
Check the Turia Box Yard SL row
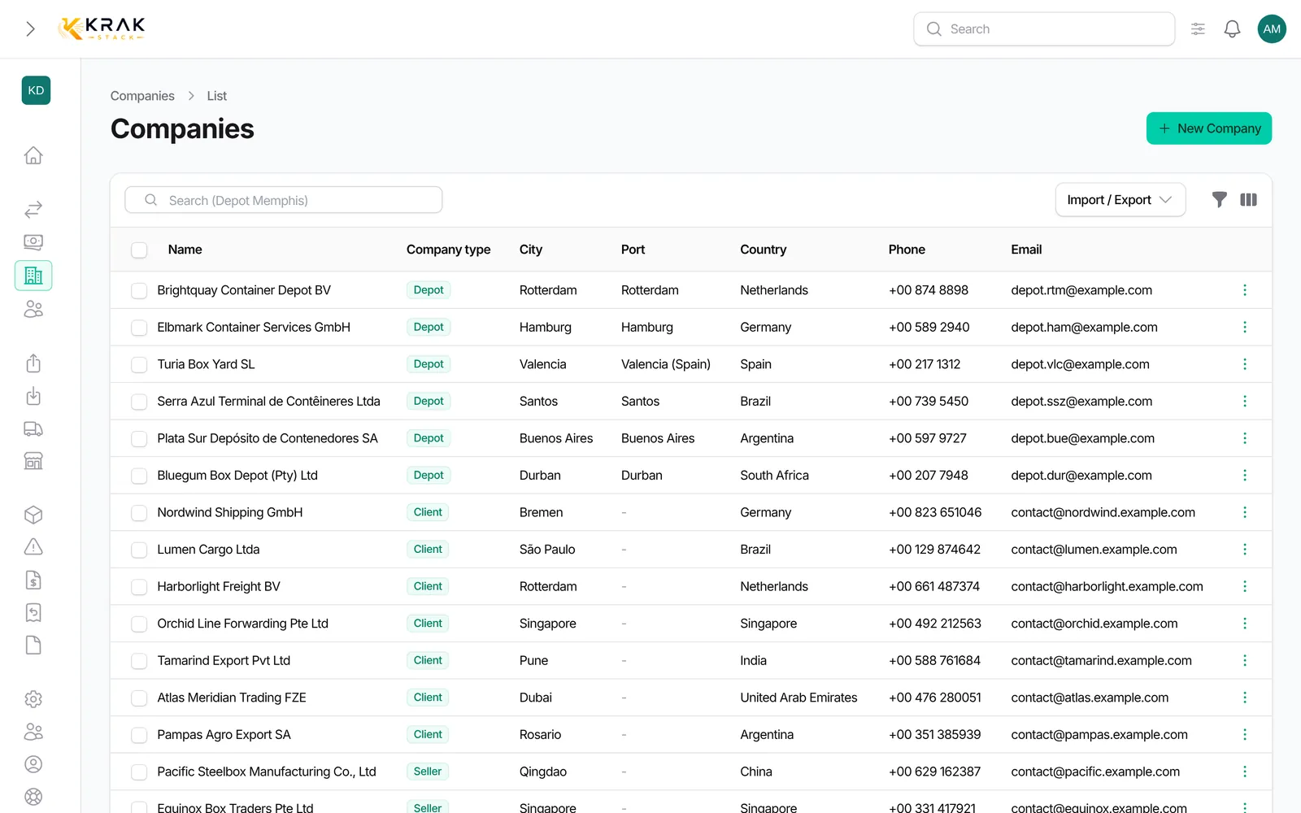pyautogui.click(x=139, y=364)
